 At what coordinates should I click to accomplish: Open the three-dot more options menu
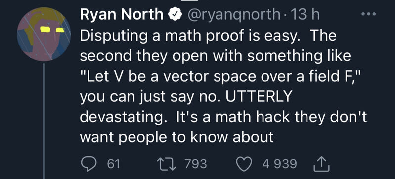[368, 14]
